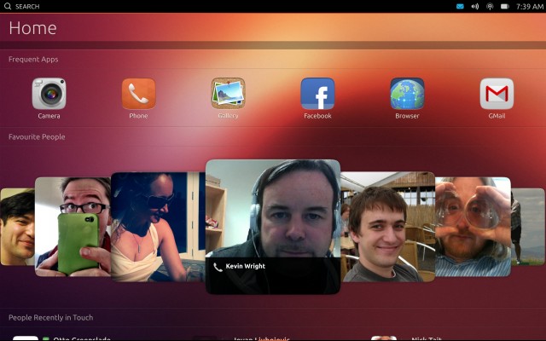Launch the Phone app
Viewport: 546px width, 341px height.
click(x=138, y=94)
